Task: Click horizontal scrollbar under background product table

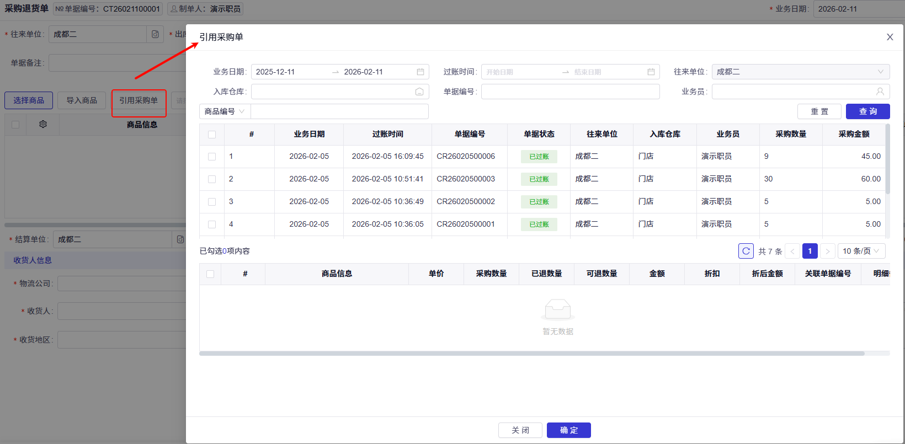Action: click(95, 225)
